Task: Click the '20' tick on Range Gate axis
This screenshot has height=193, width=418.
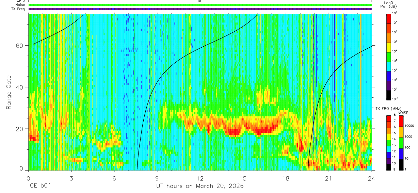Action: click(x=19, y=129)
